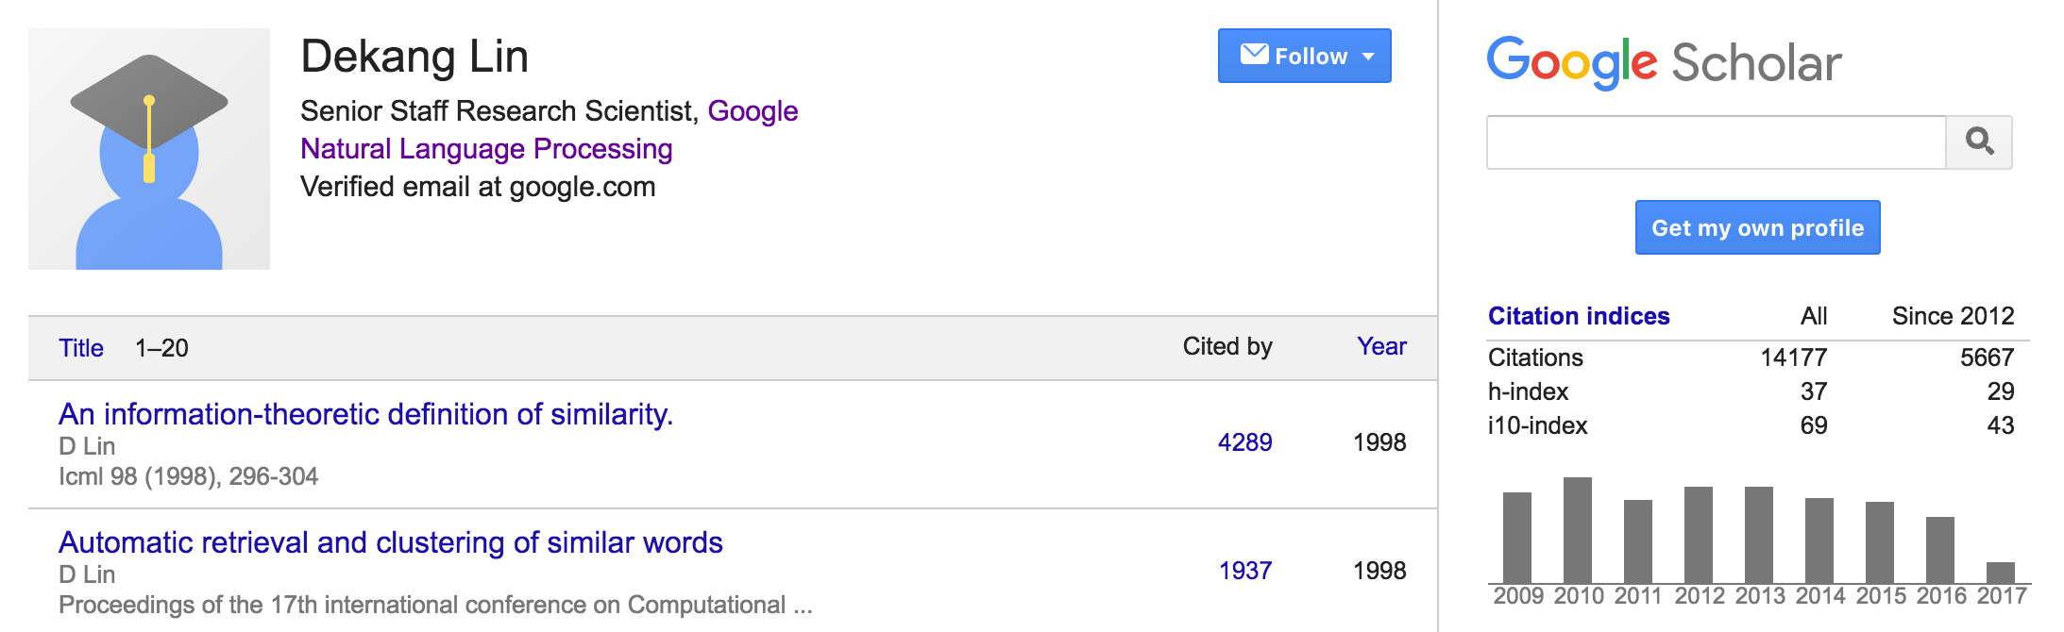
Task: Click the Get my own profile button
Action: [x=1757, y=227]
